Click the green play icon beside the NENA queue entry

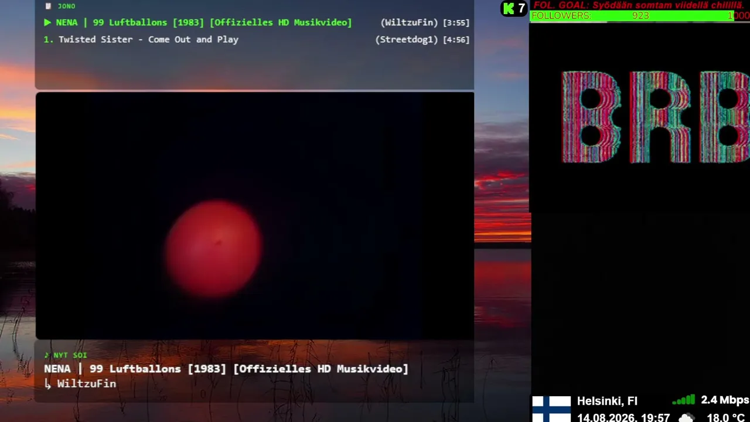coord(47,23)
